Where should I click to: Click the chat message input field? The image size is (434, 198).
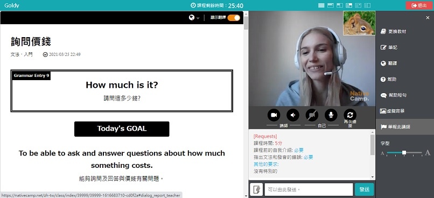pyautogui.click(x=309, y=189)
